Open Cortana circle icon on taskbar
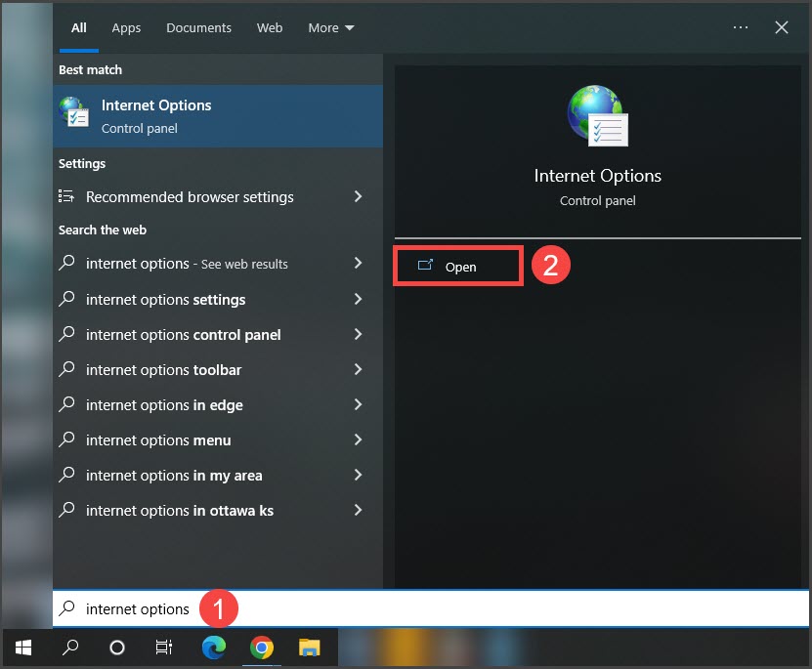Viewport: 812px width, 669px height. click(117, 648)
